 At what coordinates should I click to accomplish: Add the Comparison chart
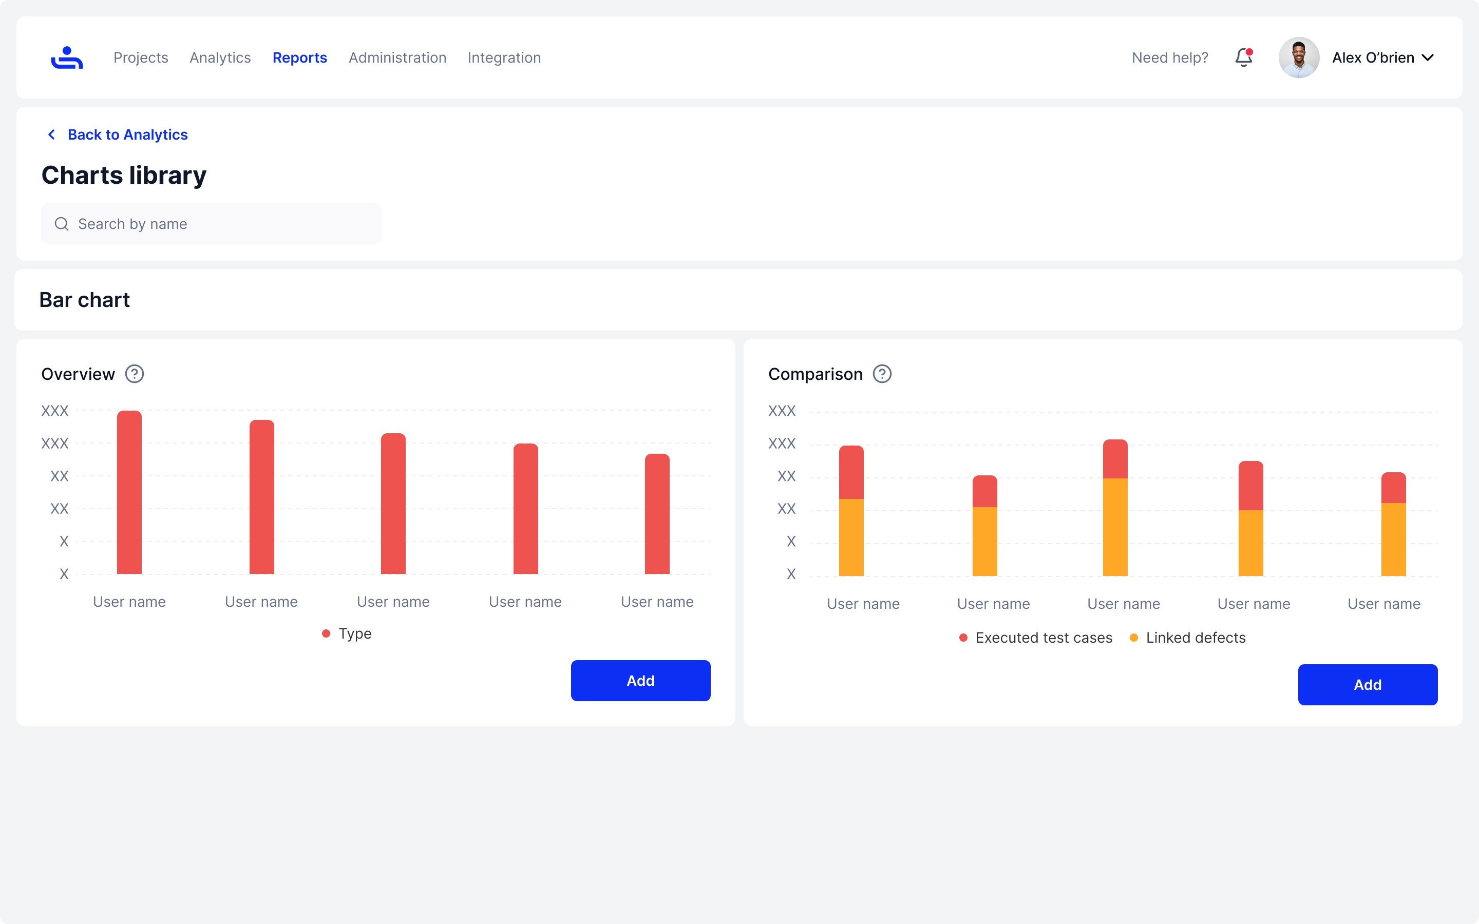pyautogui.click(x=1367, y=684)
